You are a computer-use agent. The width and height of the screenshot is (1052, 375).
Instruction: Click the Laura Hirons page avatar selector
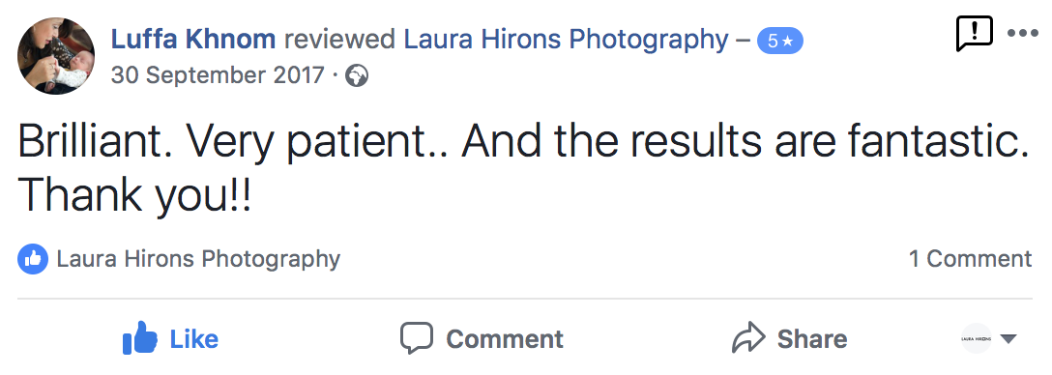[x=977, y=339]
